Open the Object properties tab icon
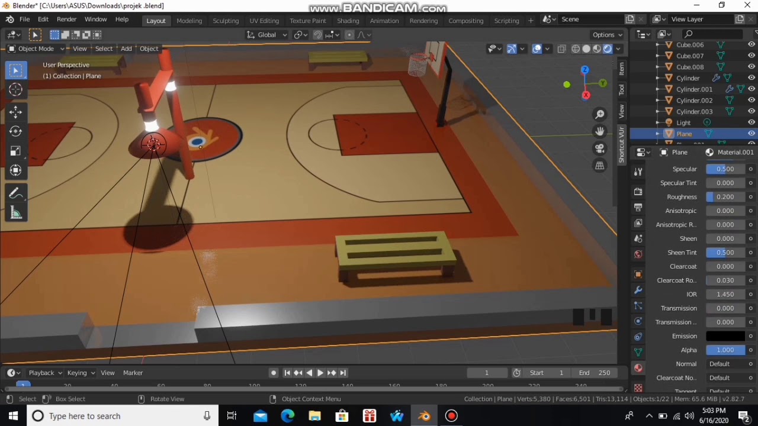The width and height of the screenshot is (758, 426). coord(638,275)
